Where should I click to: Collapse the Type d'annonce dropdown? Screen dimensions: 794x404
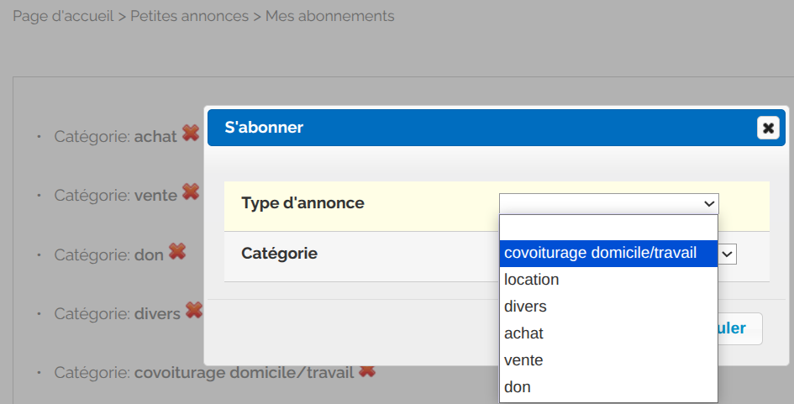pos(608,203)
